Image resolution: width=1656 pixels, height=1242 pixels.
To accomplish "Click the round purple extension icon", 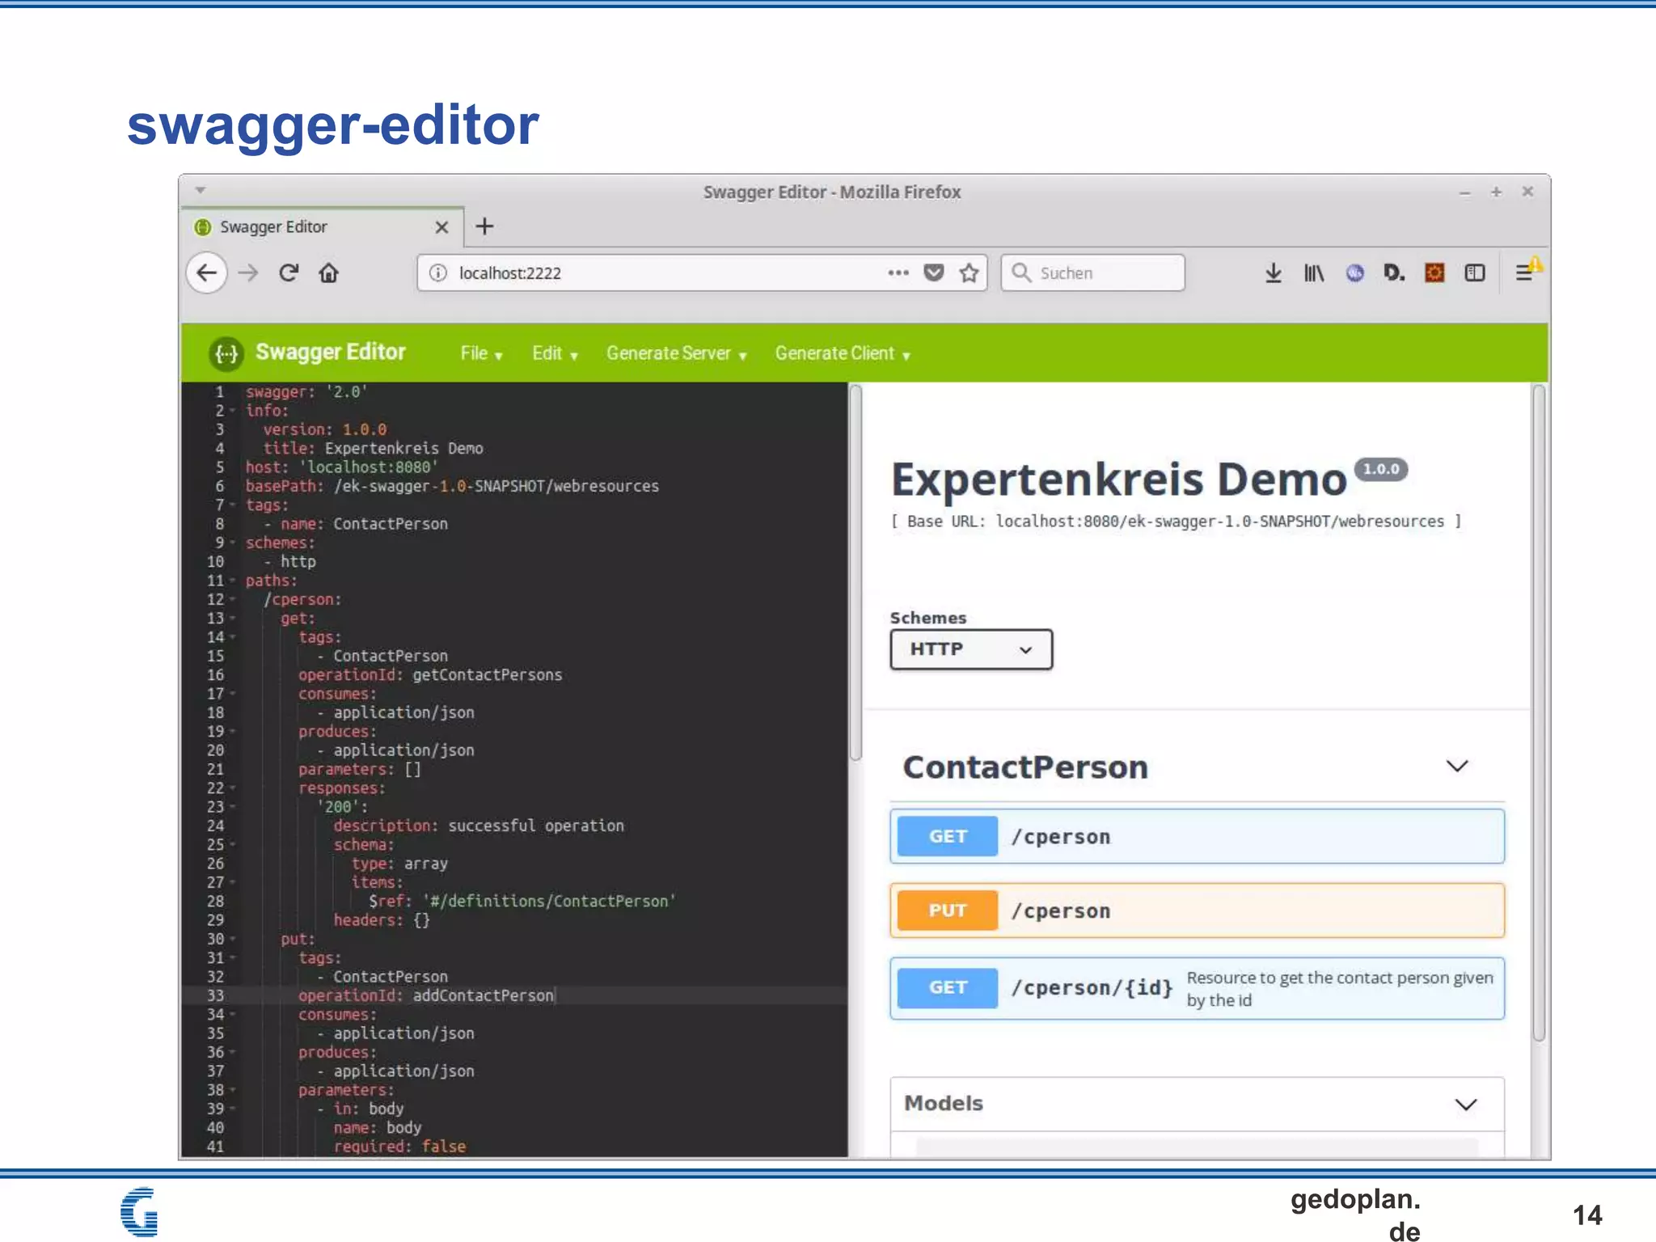I will click(x=1355, y=273).
